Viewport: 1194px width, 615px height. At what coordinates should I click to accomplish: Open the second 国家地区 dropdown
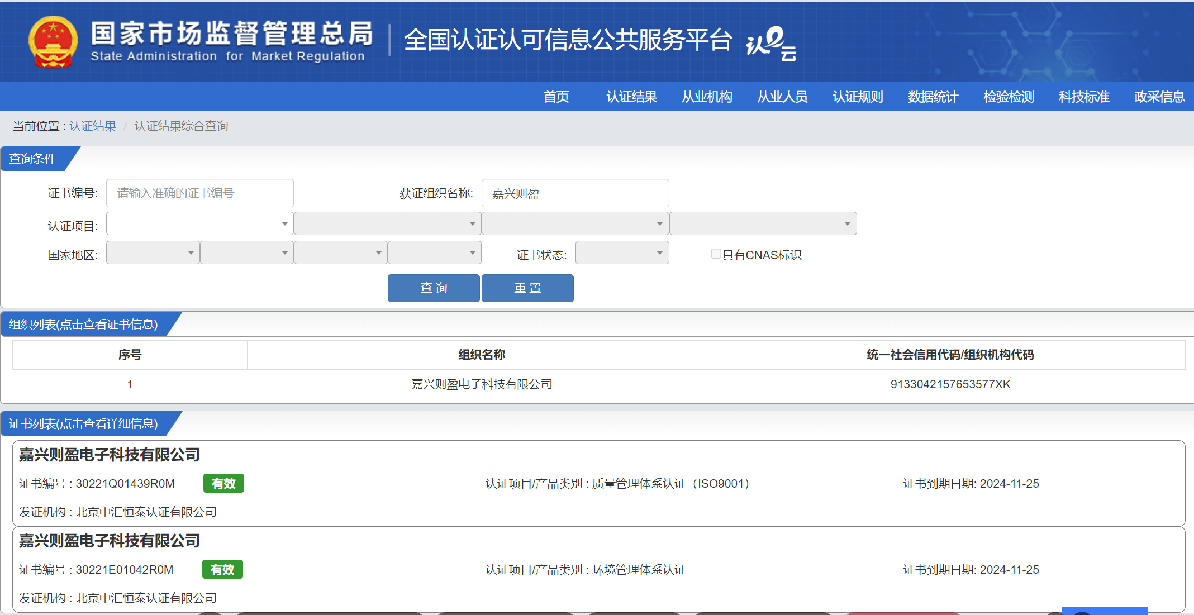coord(247,252)
